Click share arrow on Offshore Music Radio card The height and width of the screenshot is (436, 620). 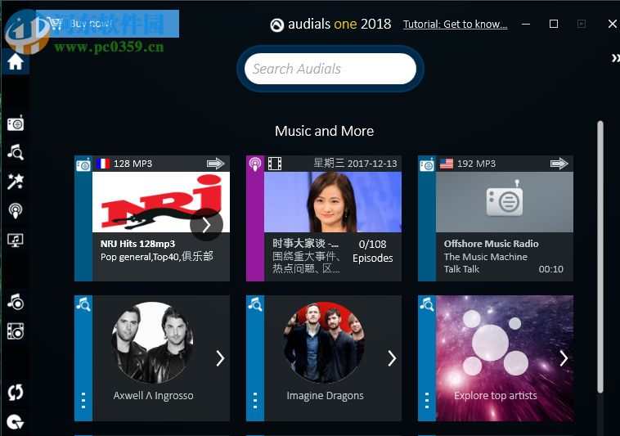coord(559,164)
